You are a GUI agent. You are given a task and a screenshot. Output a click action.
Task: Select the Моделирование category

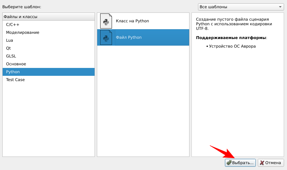tap(22, 32)
